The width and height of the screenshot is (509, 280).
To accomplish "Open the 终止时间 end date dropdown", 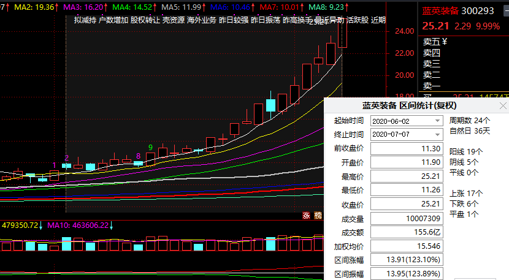I will pos(437,134).
